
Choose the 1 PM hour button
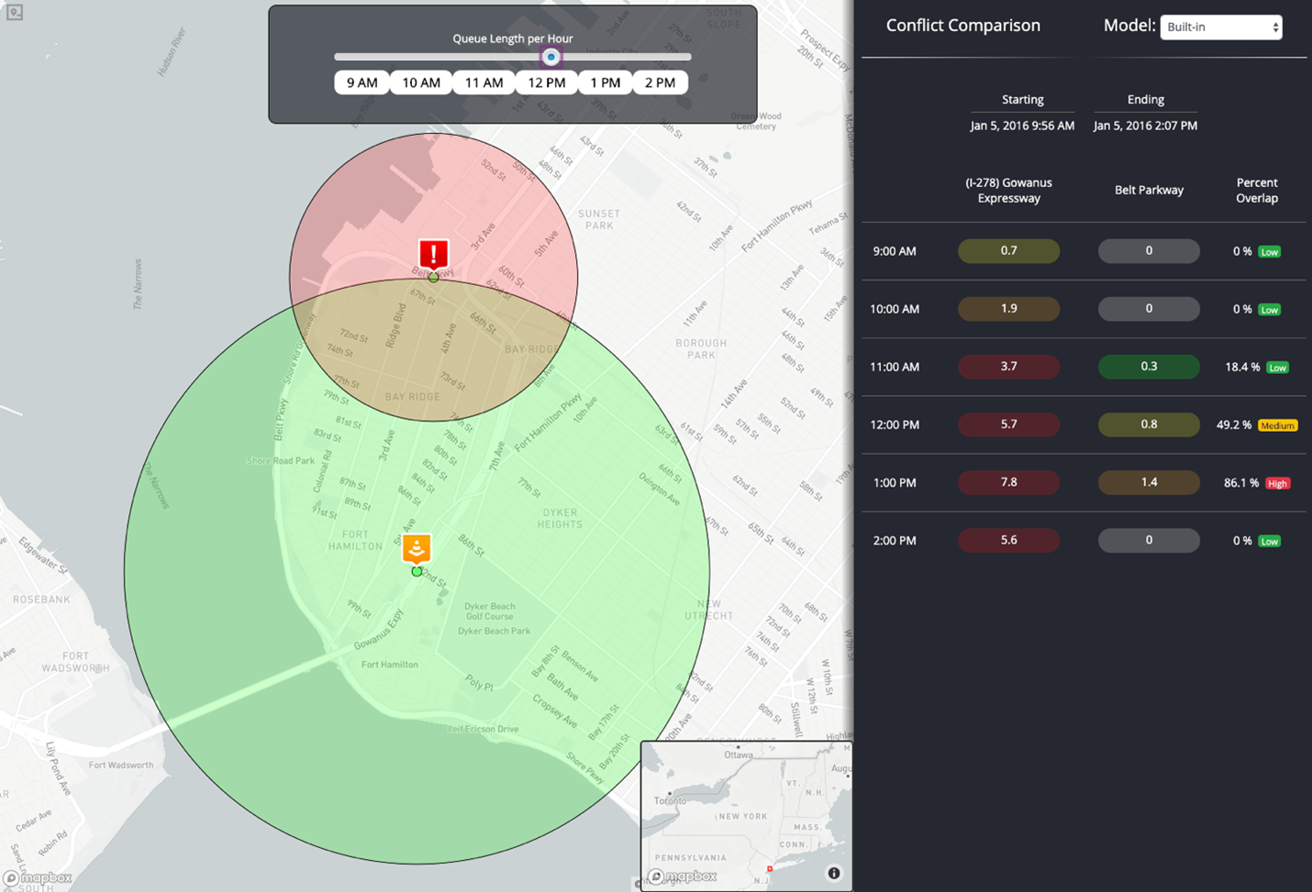click(x=605, y=83)
